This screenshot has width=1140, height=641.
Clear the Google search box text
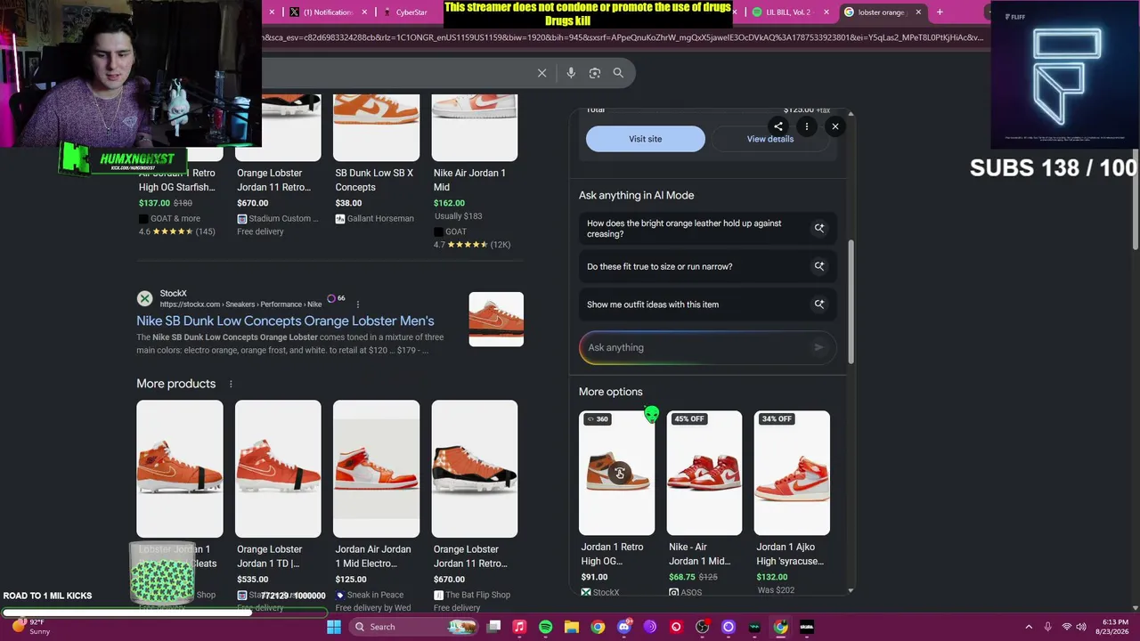541,73
